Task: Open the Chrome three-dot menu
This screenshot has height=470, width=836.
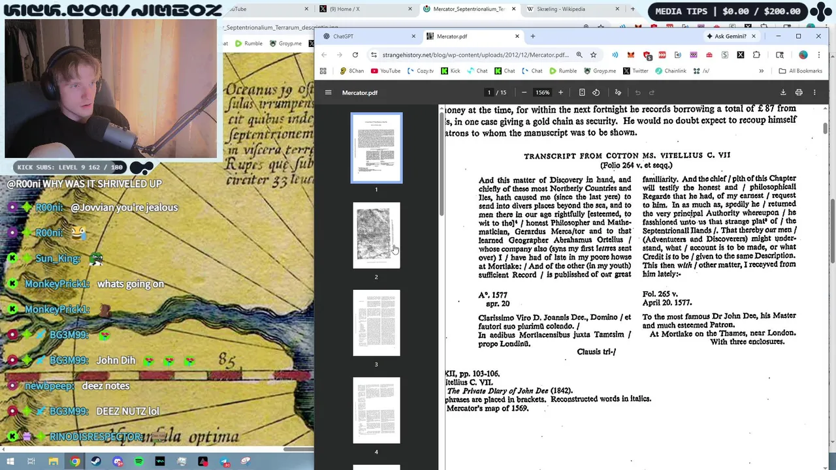Action: coord(819,55)
